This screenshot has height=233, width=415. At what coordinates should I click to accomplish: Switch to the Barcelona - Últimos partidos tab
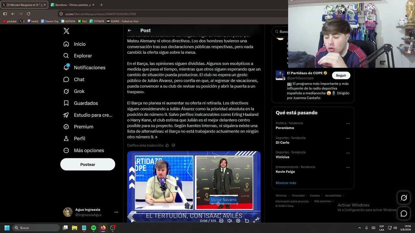click(72, 5)
